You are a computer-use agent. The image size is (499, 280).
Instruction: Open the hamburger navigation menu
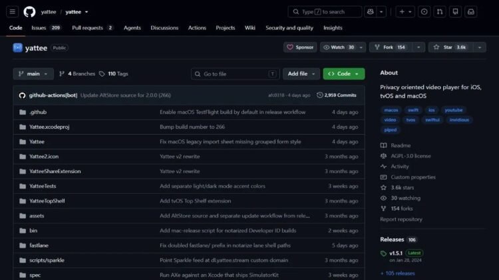pos(12,12)
